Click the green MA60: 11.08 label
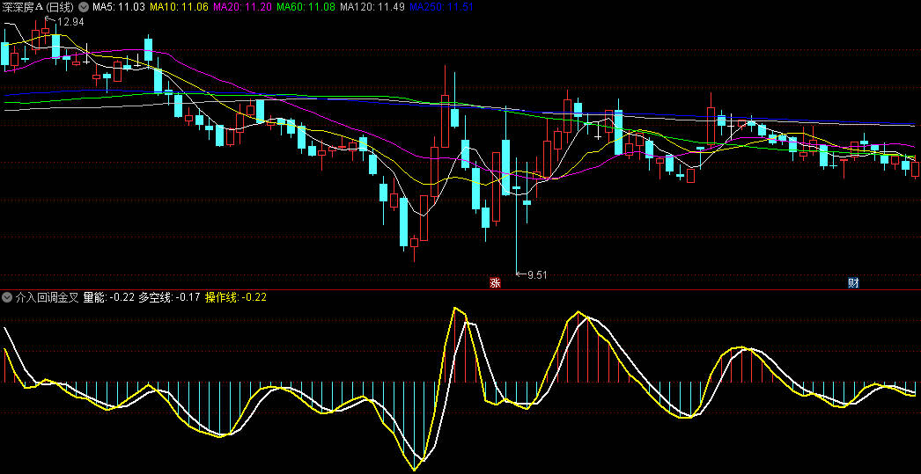 [306, 7]
